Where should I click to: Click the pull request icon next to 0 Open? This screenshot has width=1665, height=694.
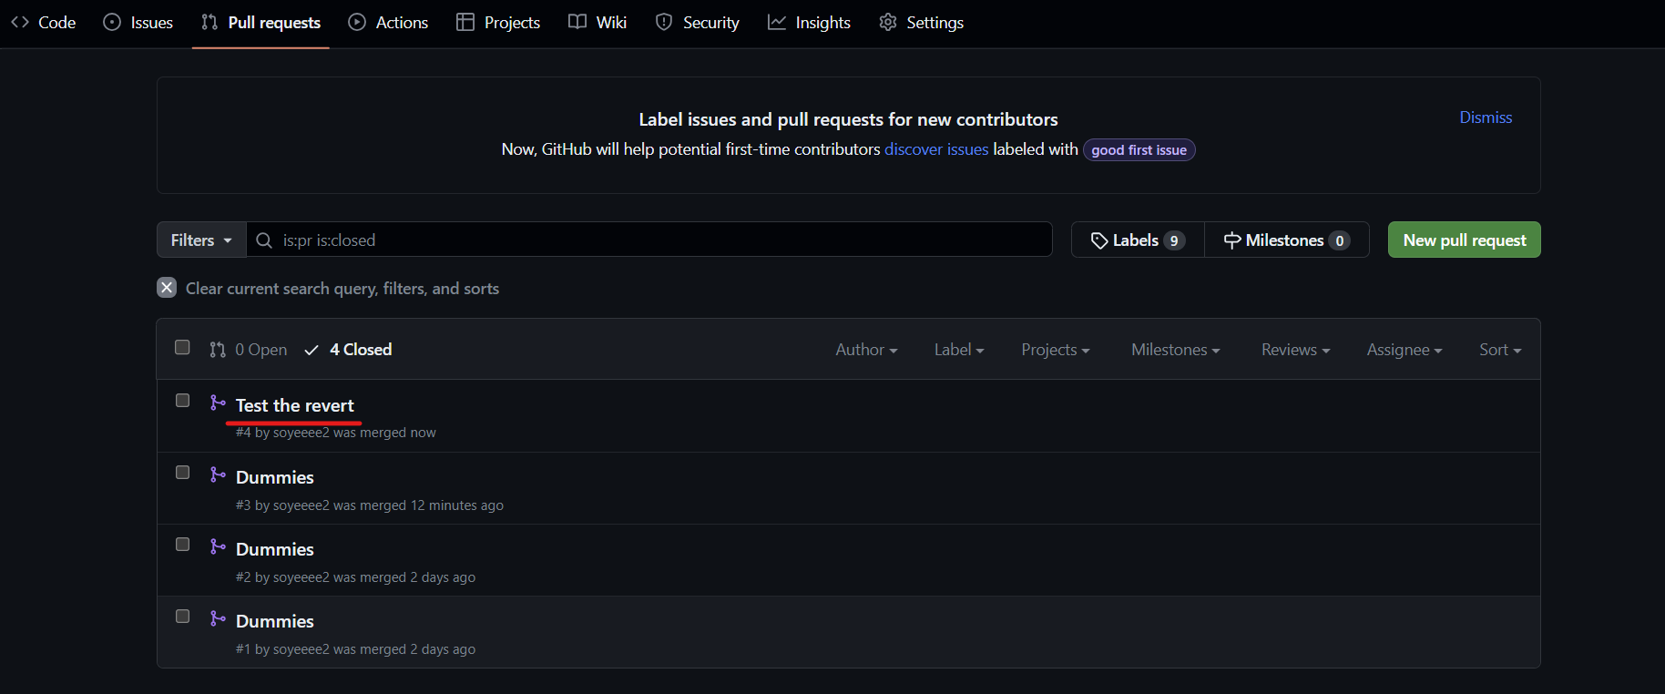click(218, 350)
